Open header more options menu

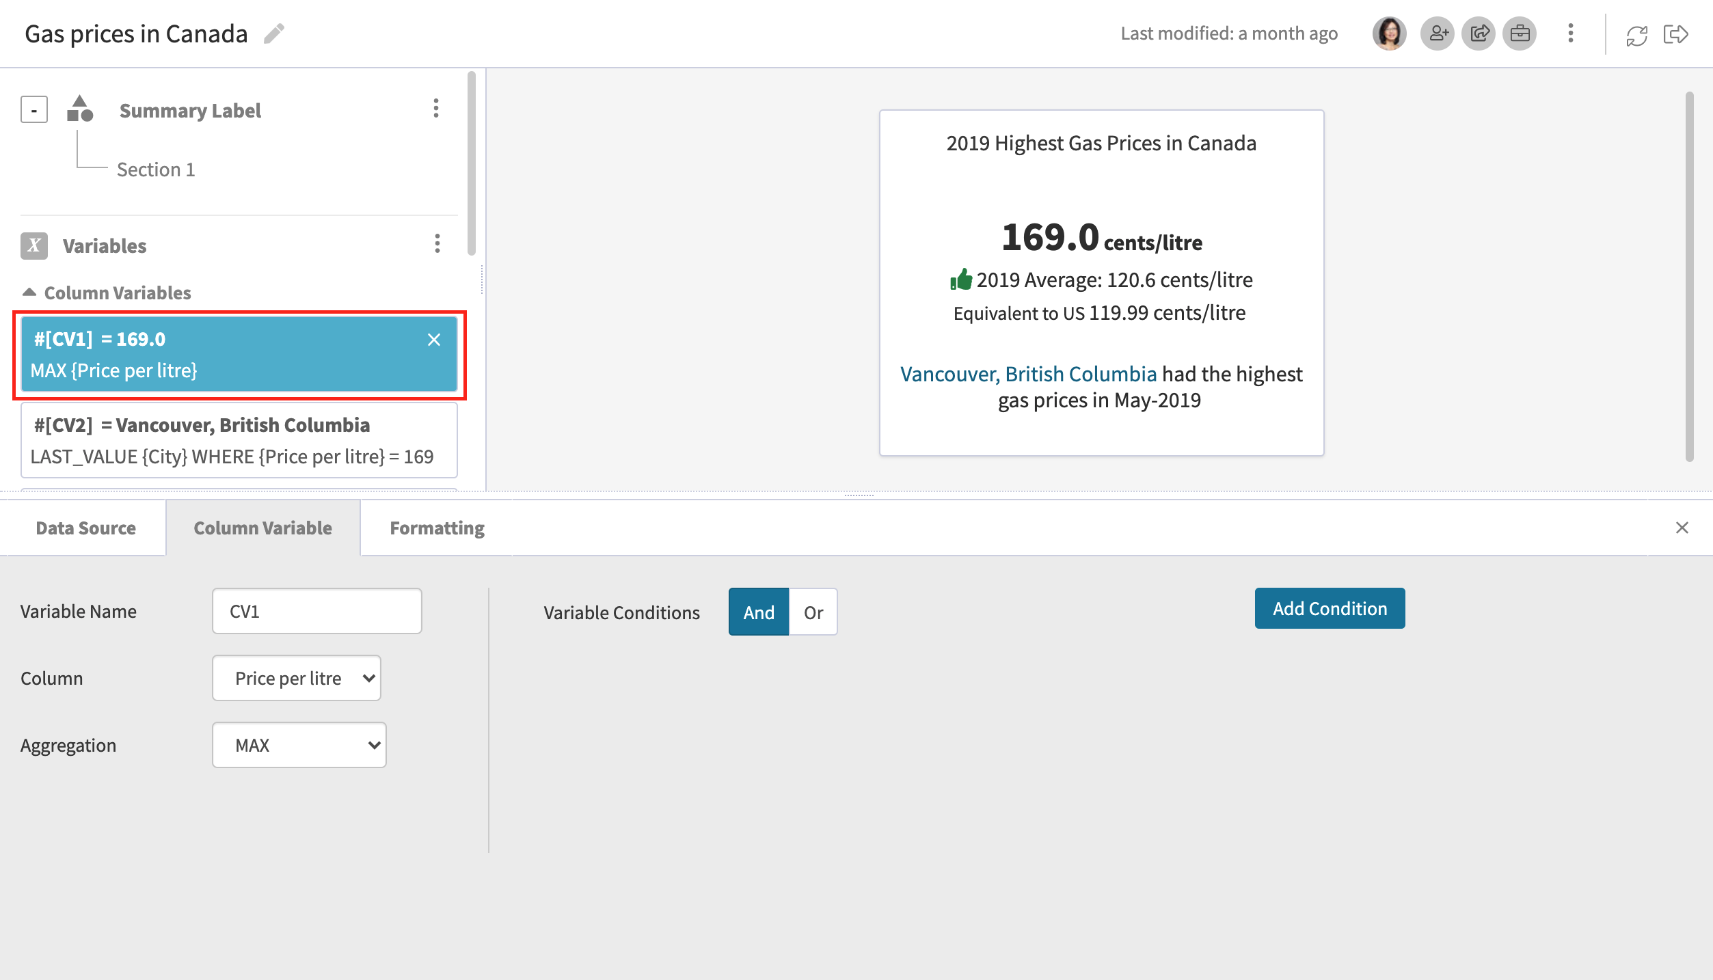tap(1571, 33)
